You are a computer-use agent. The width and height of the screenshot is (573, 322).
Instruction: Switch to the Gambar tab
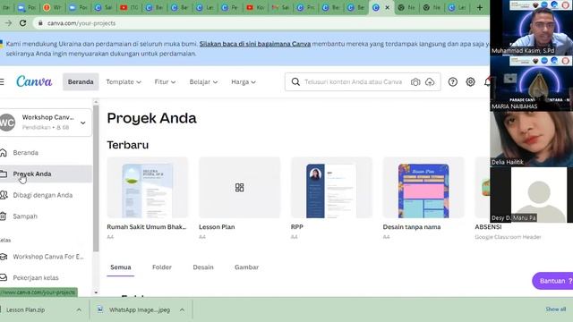click(x=247, y=267)
